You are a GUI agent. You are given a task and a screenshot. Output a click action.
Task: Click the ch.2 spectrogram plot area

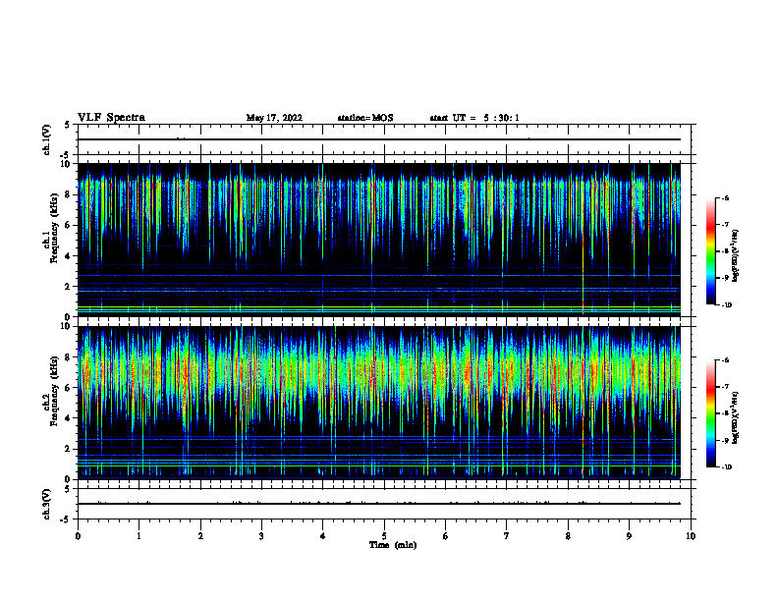[x=379, y=403]
